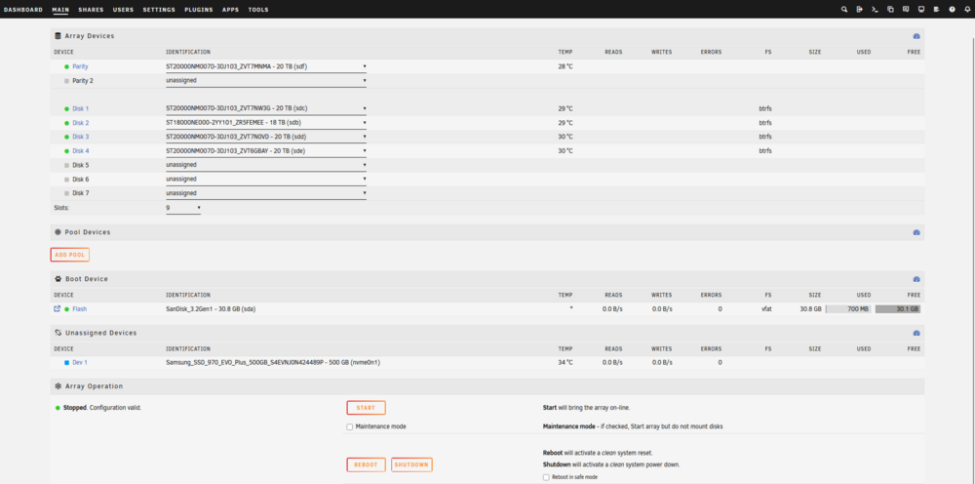This screenshot has width=975, height=484.
Task: Click the feedback icon in top bar
Action: 906,10
